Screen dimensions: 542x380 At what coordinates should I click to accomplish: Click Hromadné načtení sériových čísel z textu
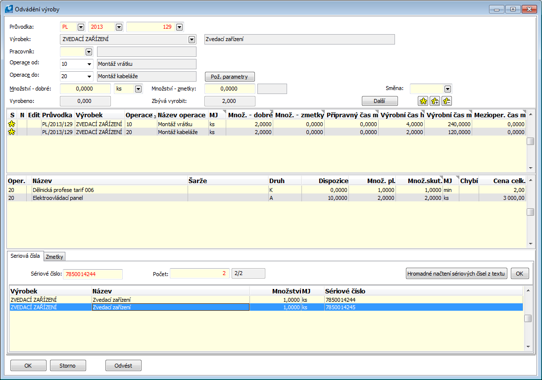tap(456, 274)
